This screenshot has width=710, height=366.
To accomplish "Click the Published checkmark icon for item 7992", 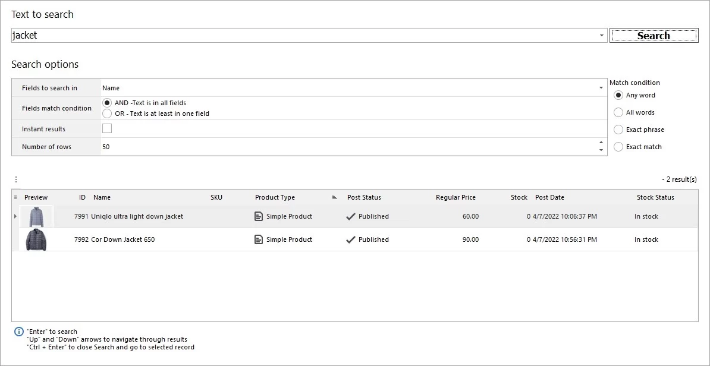I will point(351,239).
